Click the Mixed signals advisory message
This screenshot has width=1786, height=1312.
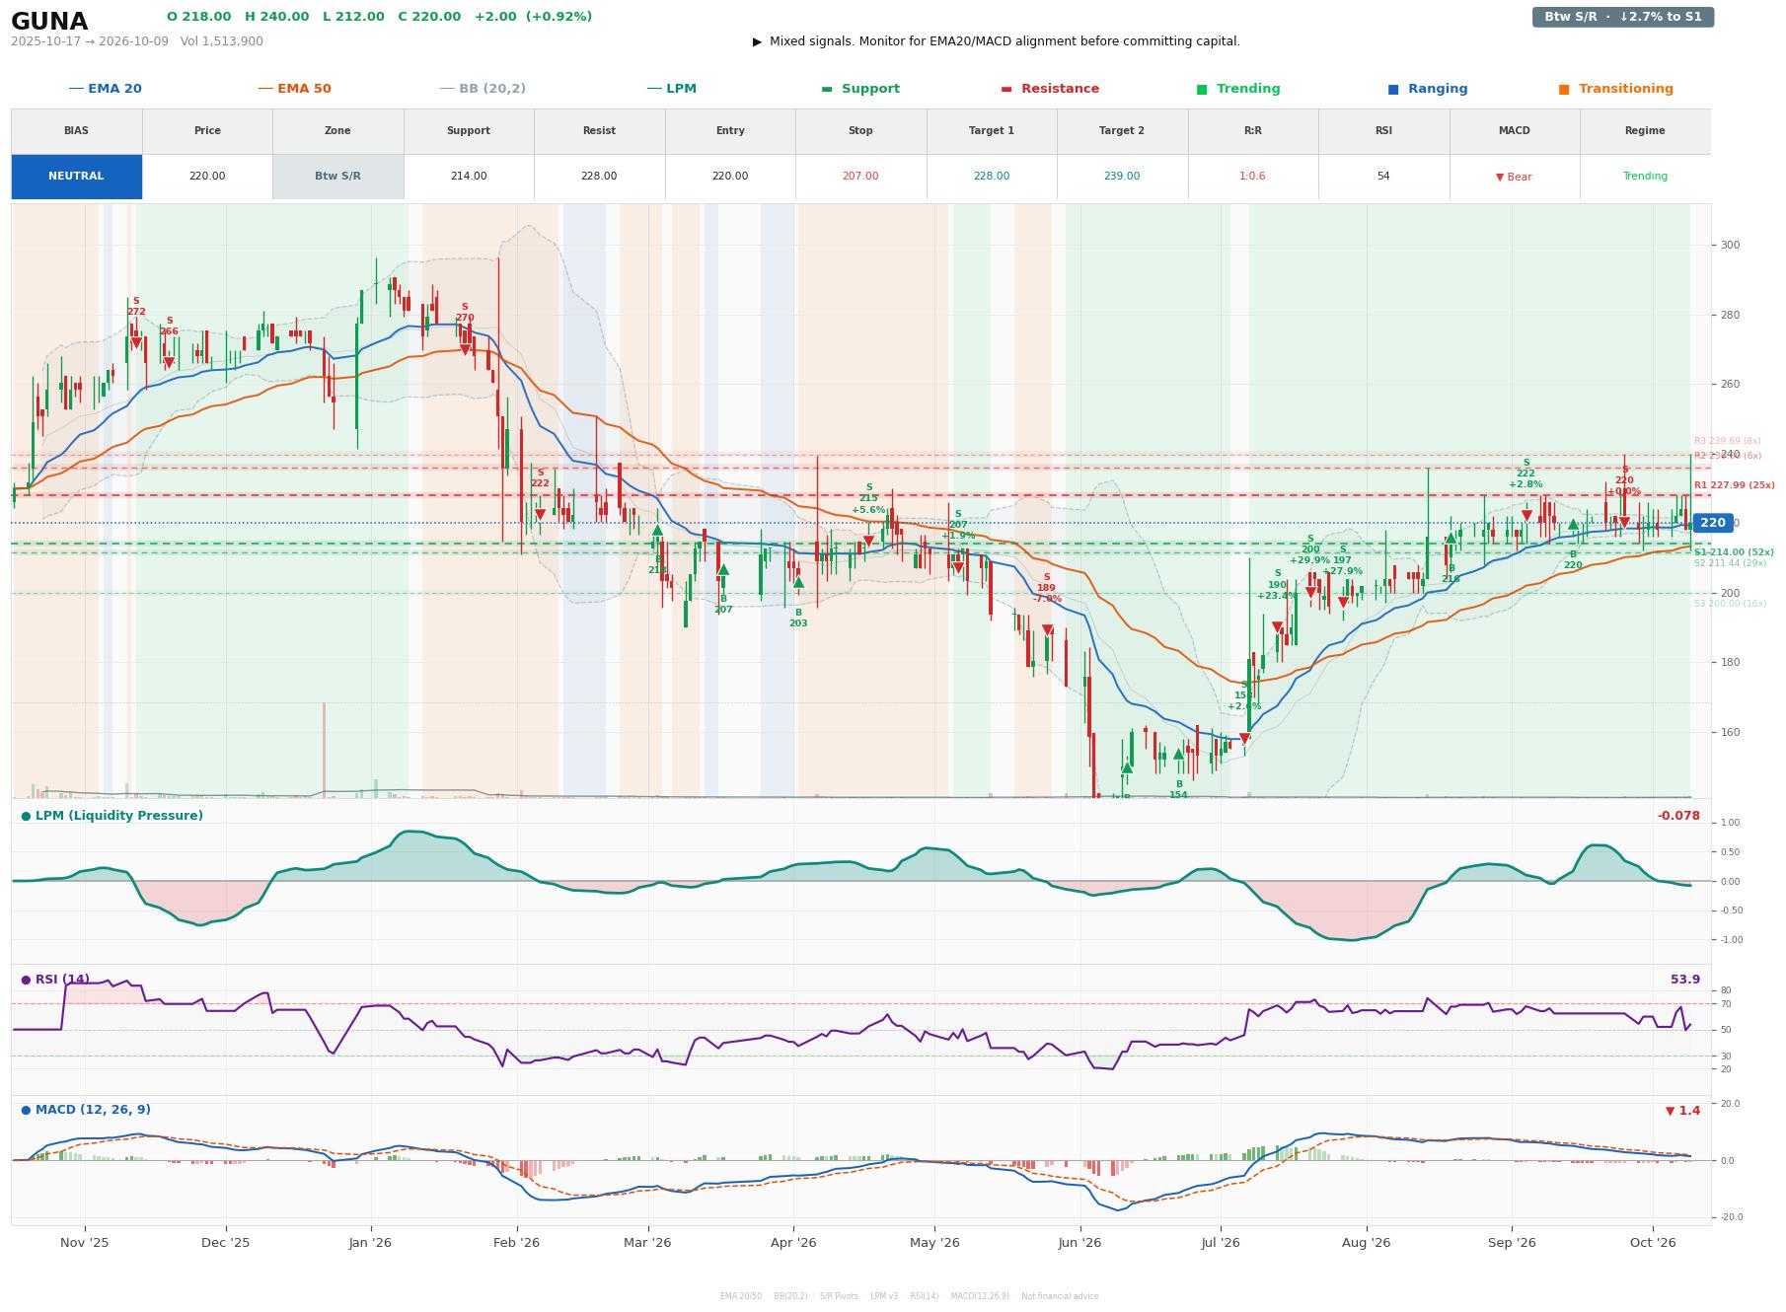tap(997, 41)
